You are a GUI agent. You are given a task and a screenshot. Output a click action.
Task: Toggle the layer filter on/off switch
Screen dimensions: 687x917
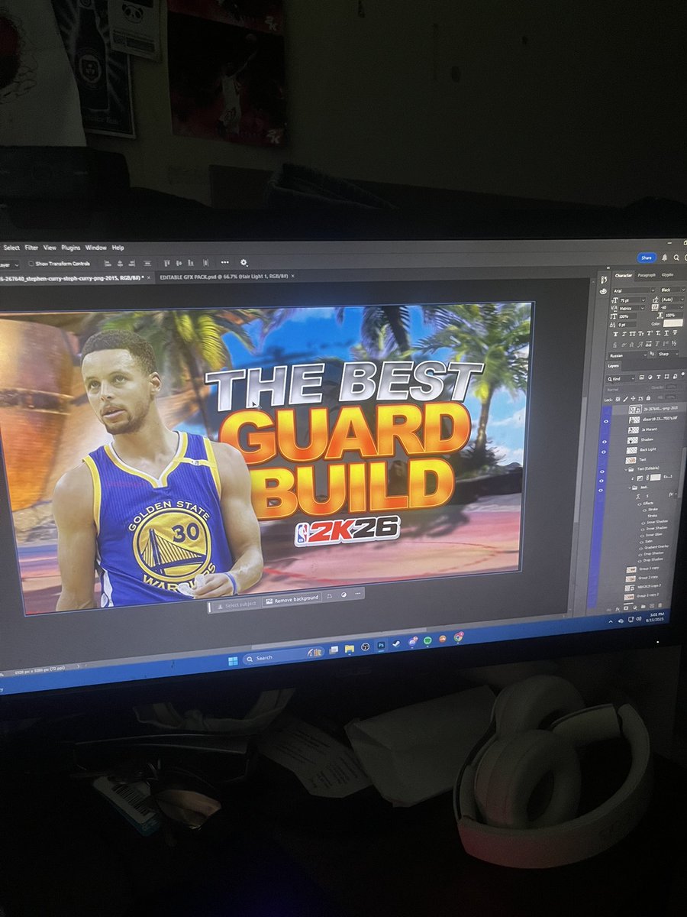point(682,374)
